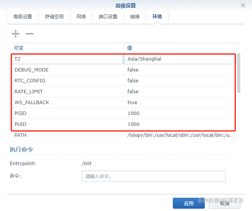Image resolution: width=252 pixels, height=211 pixels.
Task: Close the 高级设置 dialog with the X
Action: click(x=243, y=5)
